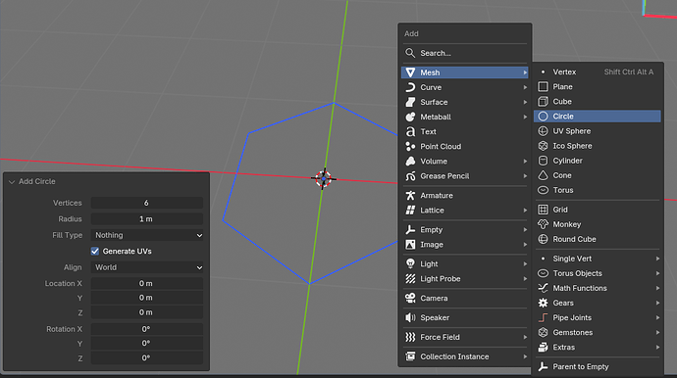Image resolution: width=677 pixels, height=378 pixels.
Task: Click the Rotation X field
Action: click(x=147, y=329)
